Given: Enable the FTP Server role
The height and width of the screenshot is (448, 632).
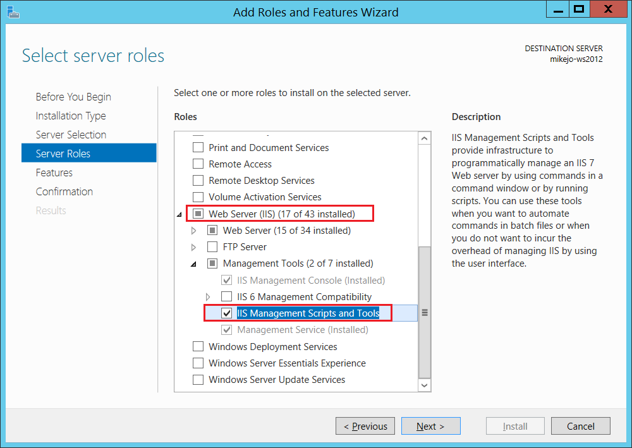Looking at the screenshot, I should pyautogui.click(x=213, y=247).
